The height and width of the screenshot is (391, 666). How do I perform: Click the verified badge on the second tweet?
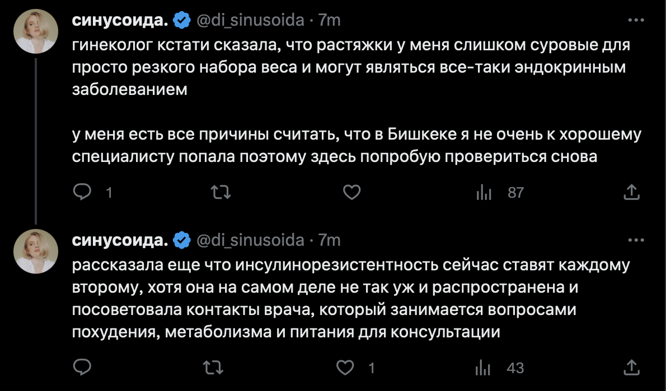[x=181, y=240]
